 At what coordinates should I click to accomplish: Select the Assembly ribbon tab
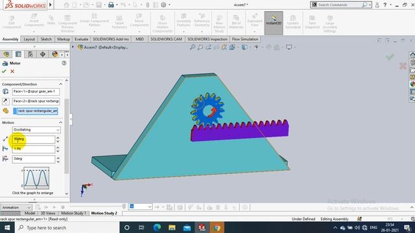coord(10,39)
